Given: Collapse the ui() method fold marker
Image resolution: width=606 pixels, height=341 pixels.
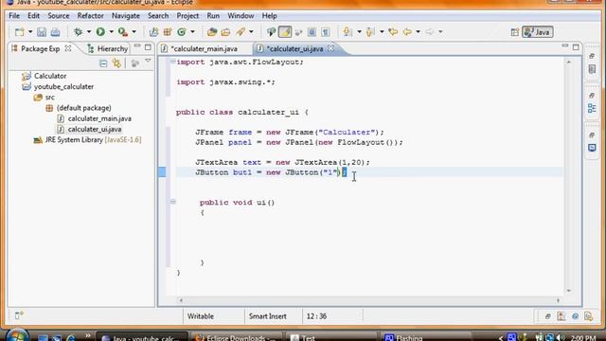Looking at the screenshot, I should (172, 202).
